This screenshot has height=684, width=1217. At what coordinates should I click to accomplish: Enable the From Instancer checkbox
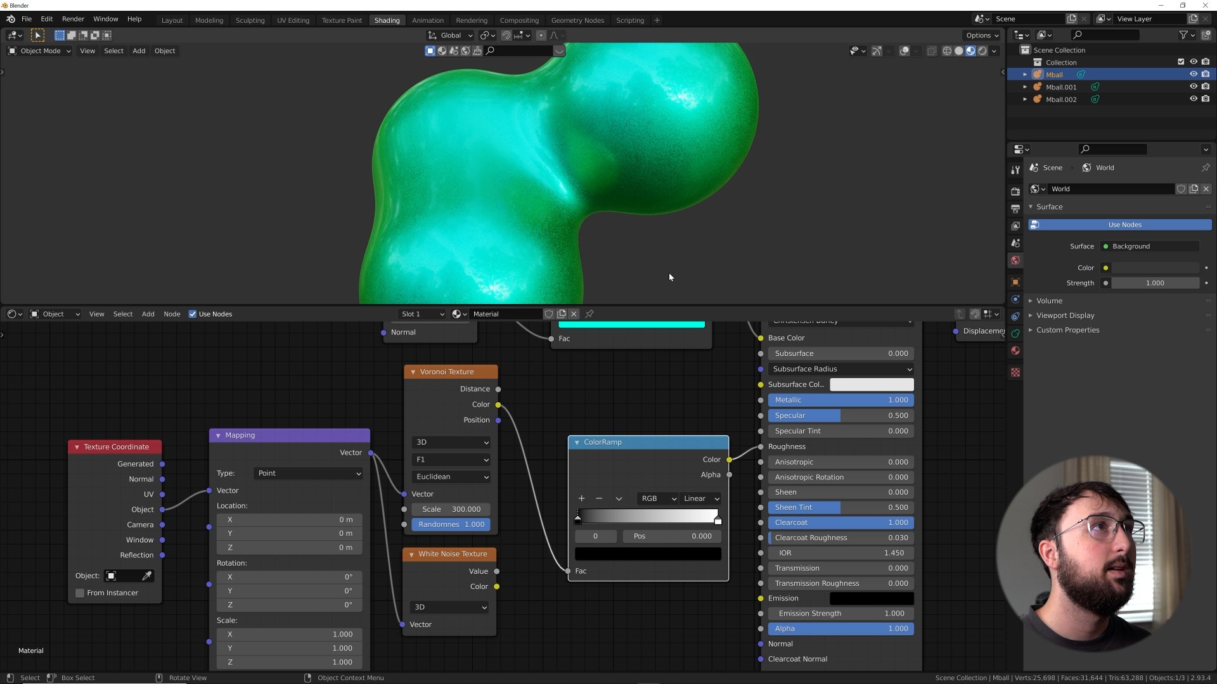coord(80,593)
